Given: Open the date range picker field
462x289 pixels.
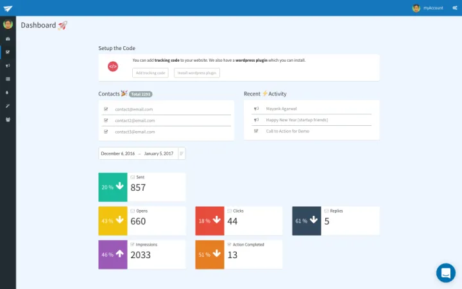Looking at the screenshot, I should point(137,153).
